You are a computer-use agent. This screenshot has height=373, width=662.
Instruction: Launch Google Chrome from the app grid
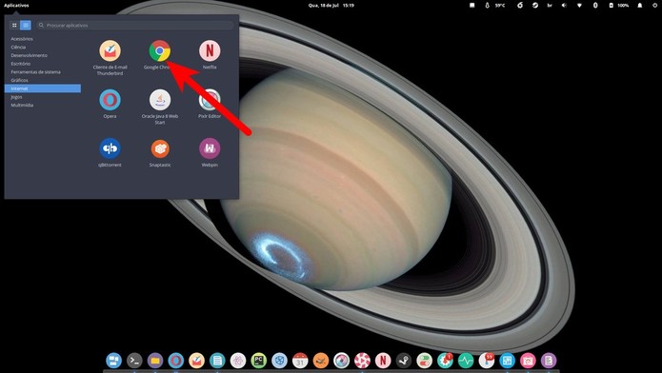[160, 51]
